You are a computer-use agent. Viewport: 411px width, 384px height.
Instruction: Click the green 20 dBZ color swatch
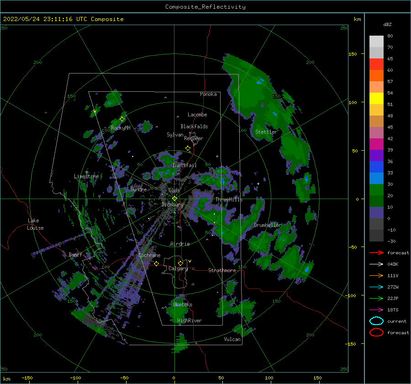[376, 190]
